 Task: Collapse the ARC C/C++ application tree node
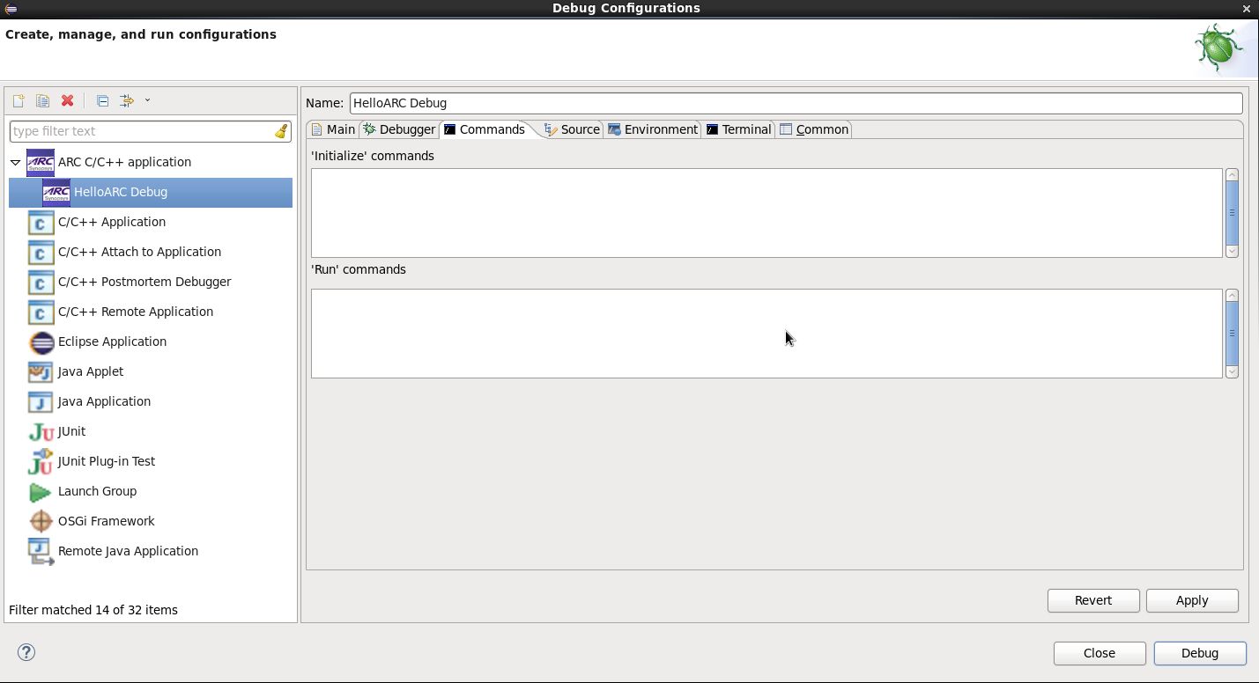pos(15,162)
